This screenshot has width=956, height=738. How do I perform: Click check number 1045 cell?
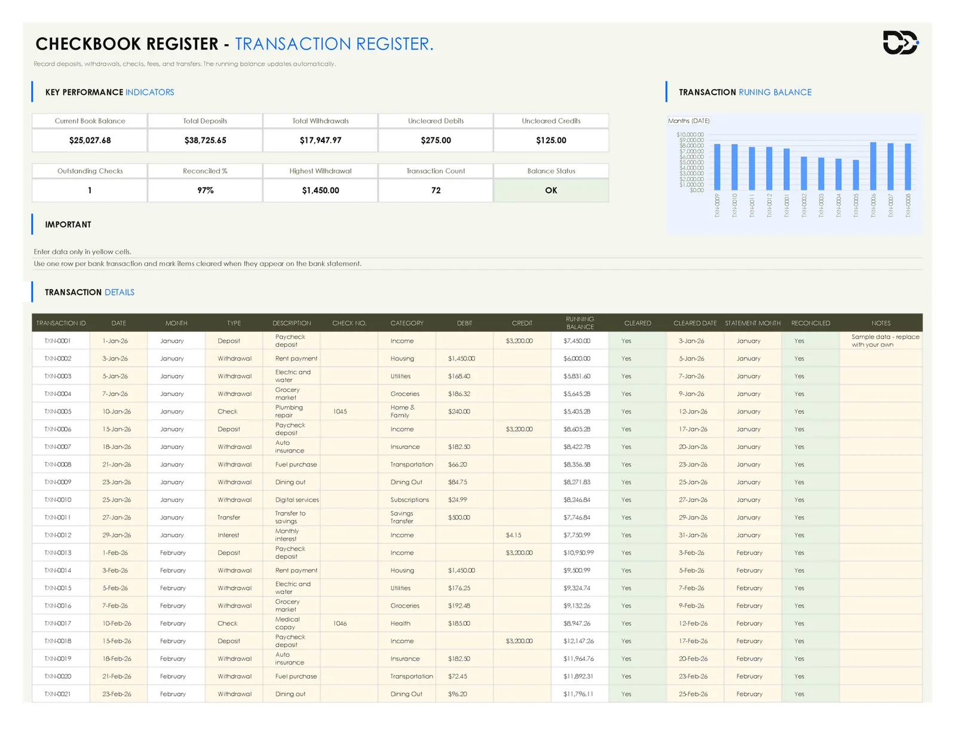coord(349,411)
